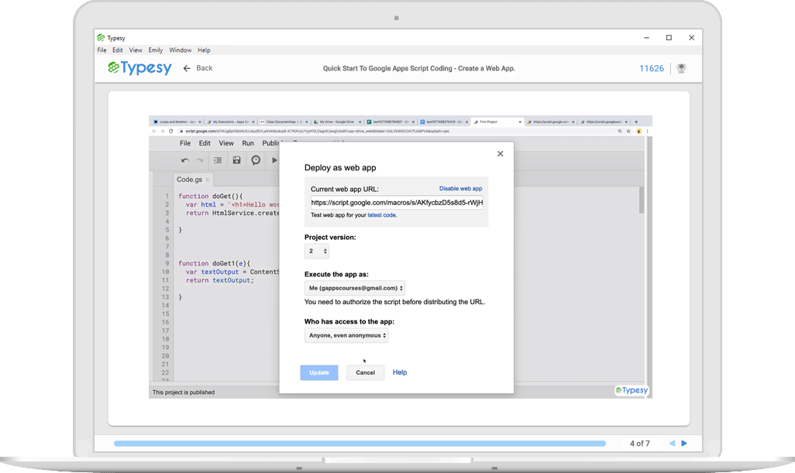This screenshot has width=795, height=473.
Task: Open the browser three-dot menu icon
Action: (648, 131)
